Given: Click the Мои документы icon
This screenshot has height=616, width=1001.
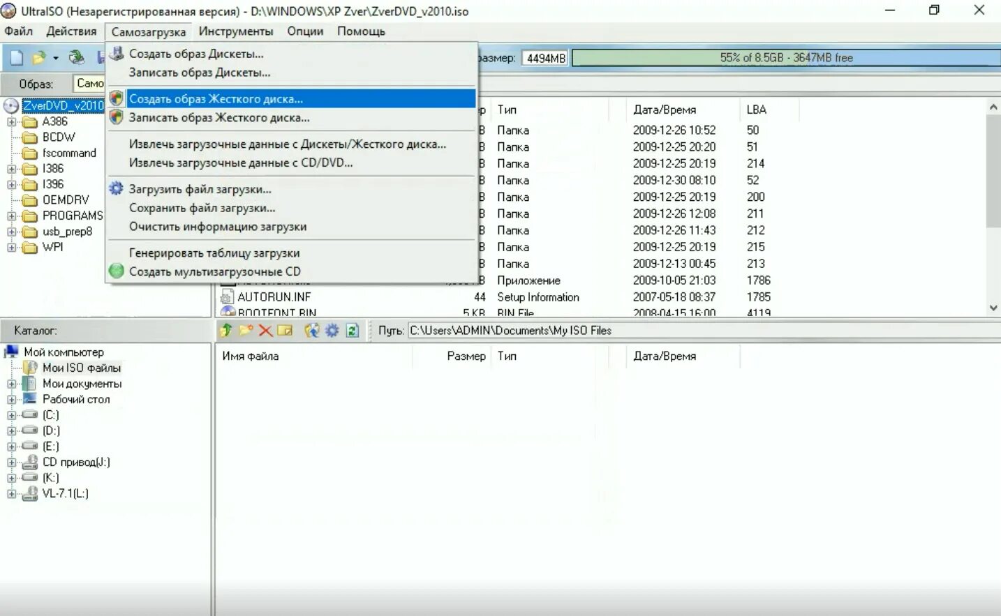Looking at the screenshot, I should (x=30, y=383).
